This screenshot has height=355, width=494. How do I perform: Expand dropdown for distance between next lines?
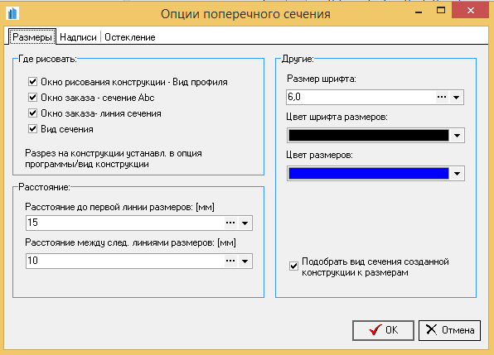pyautogui.click(x=245, y=261)
